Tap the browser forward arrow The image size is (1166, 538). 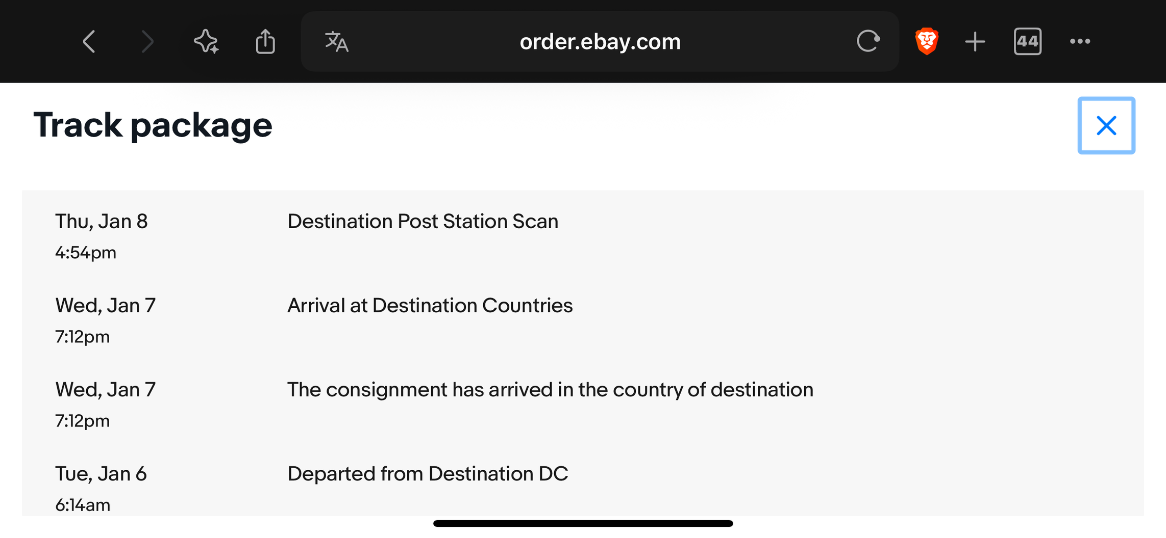[147, 42]
